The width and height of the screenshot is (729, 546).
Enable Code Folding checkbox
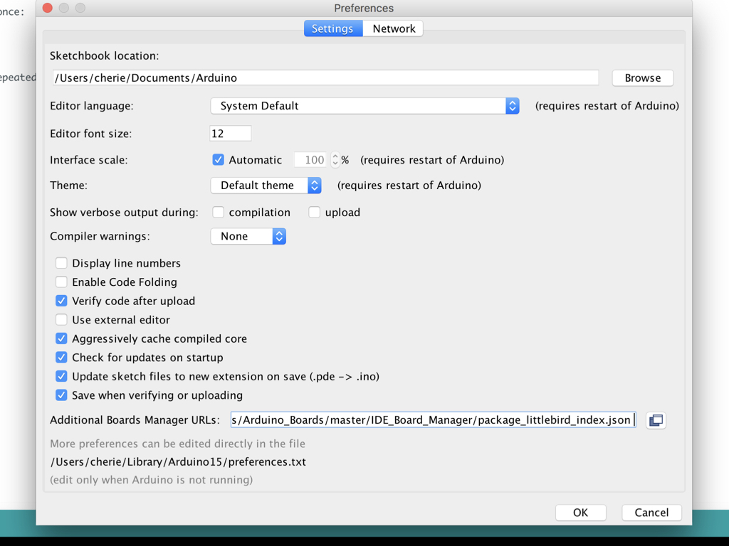(61, 282)
